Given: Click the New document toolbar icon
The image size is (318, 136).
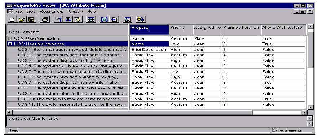Looking at the screenshot, I should (x=12, y=19).
